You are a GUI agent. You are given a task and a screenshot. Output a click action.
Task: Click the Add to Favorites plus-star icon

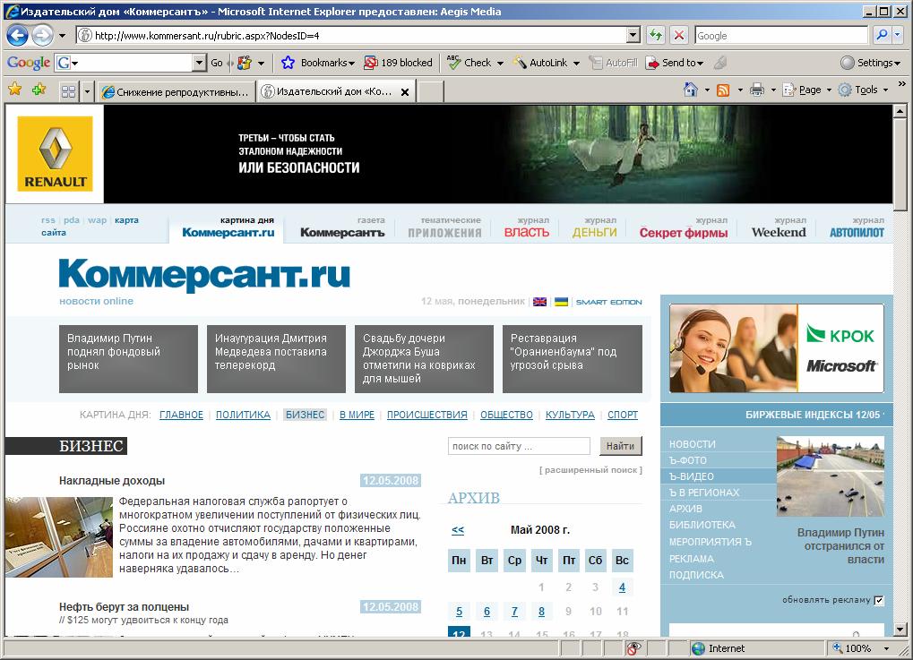[x=39, y=89]
